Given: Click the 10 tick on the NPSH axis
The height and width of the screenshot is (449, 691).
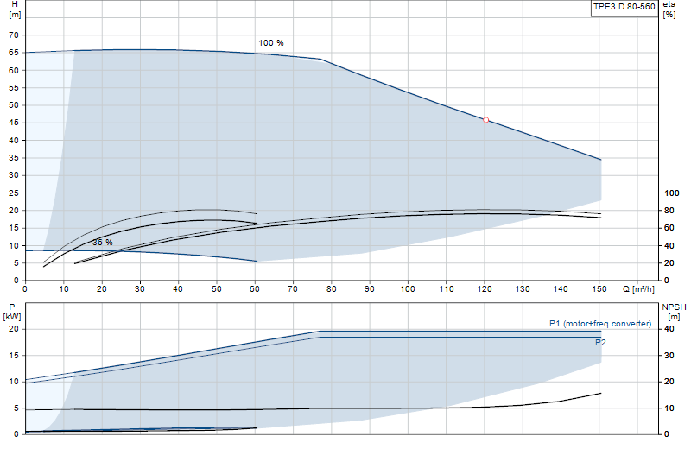Looking at the screenshot, I should point(669,408).
